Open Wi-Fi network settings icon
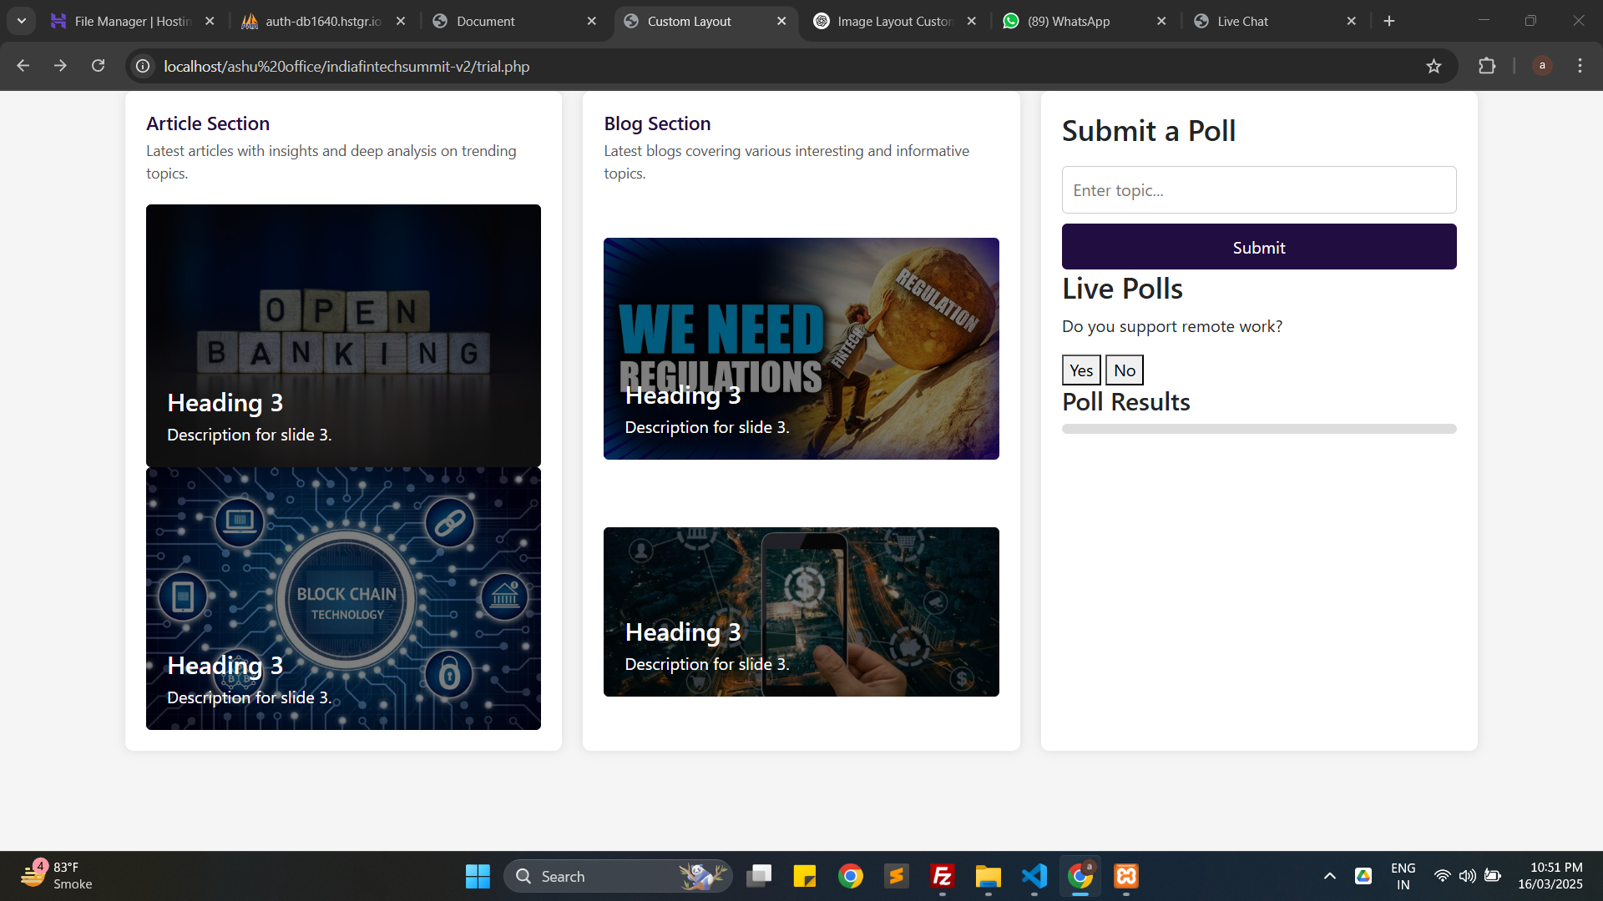Image resolution: width=1603 pixels, height=901 pixels. [x=1442, y=876]
